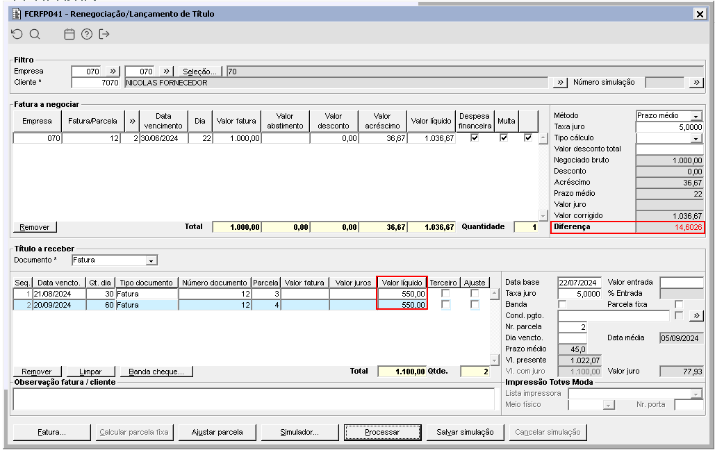Open the Documento dropdown showing Fatura

click(151, 260)
